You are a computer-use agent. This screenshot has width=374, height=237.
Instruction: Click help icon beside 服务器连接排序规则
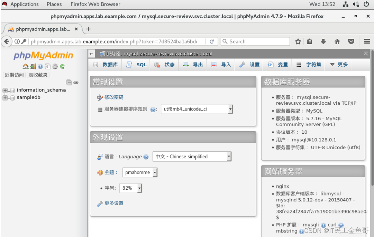click(x=153, y=110)
